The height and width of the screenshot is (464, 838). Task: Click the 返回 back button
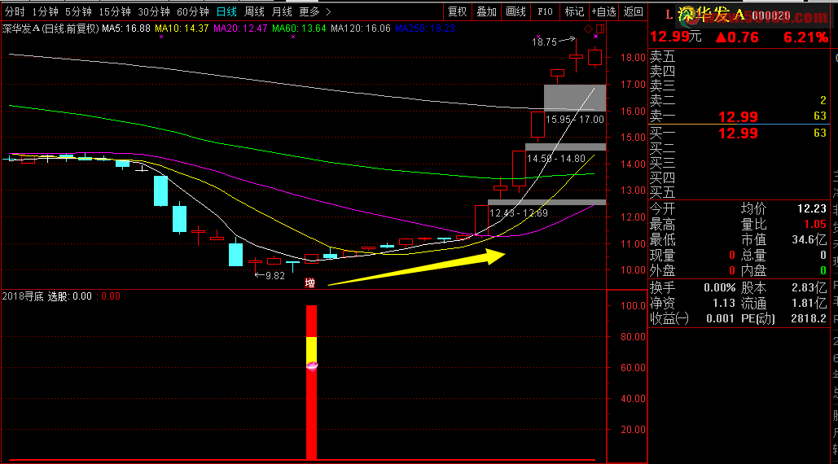pos(634,11)
